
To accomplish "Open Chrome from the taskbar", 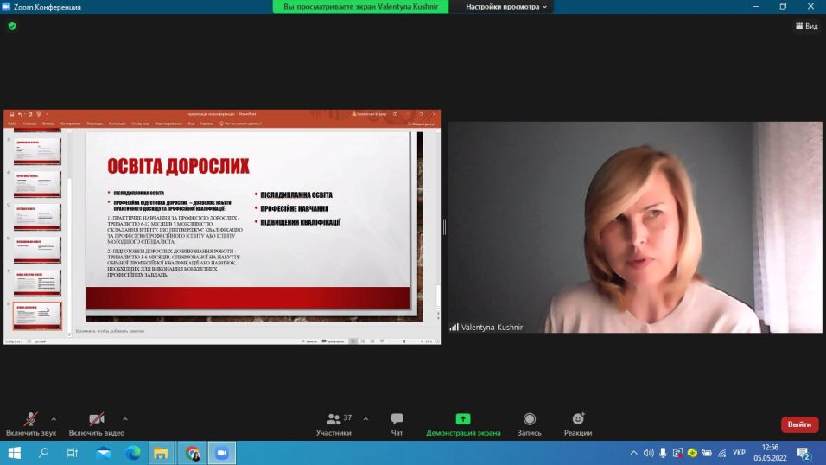I will [192, 453].
